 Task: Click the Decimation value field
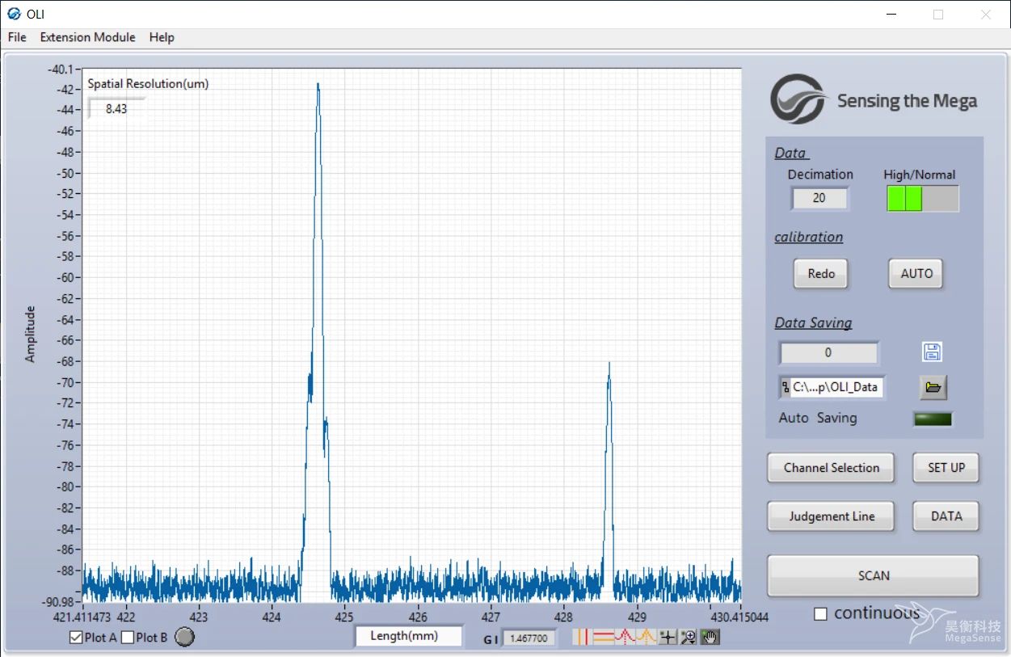pyautogui.click(x=819, y=198)
